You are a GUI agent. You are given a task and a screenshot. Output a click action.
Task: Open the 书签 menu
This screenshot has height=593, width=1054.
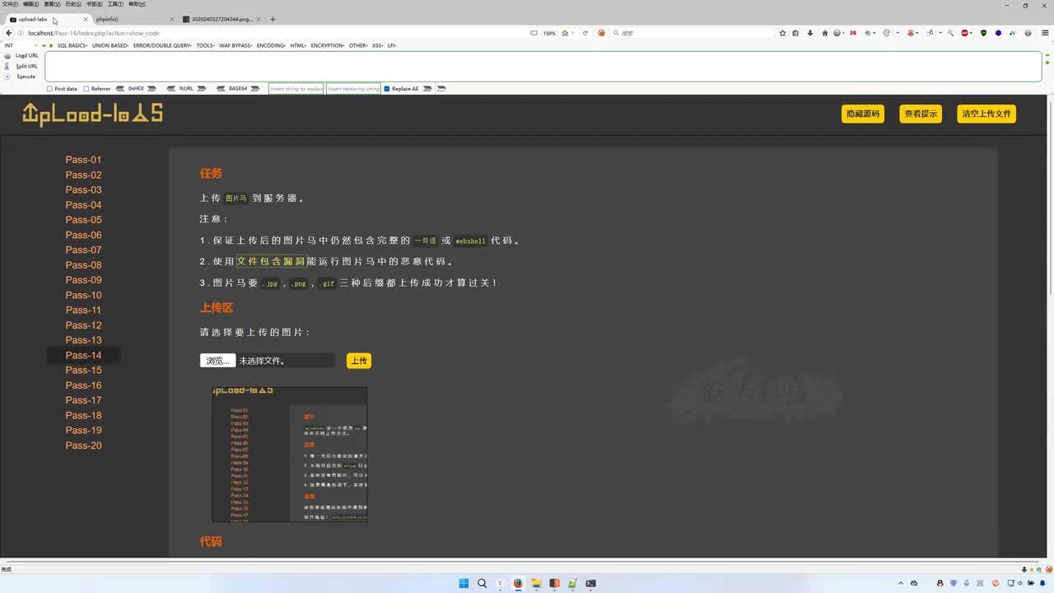94,4
